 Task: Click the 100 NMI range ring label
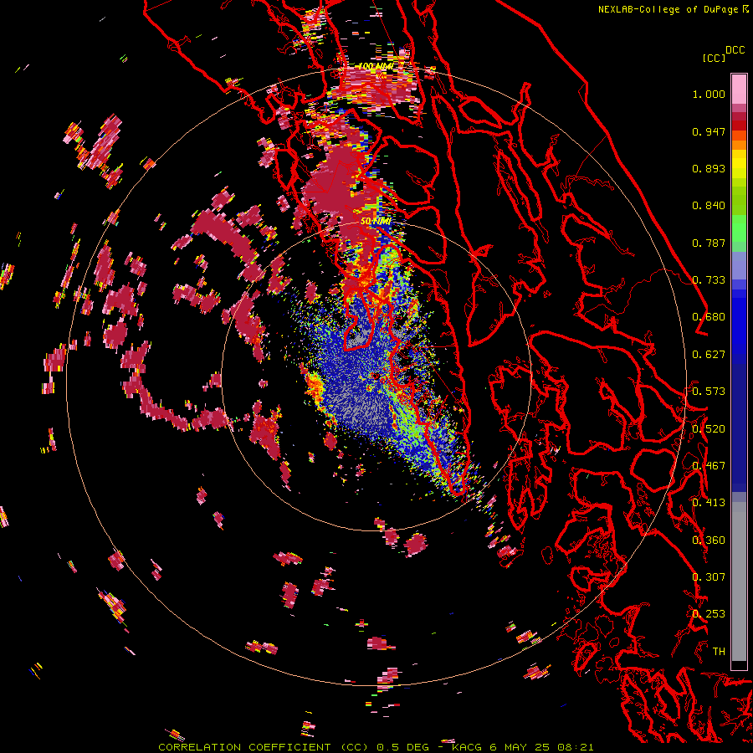(376, 66)
